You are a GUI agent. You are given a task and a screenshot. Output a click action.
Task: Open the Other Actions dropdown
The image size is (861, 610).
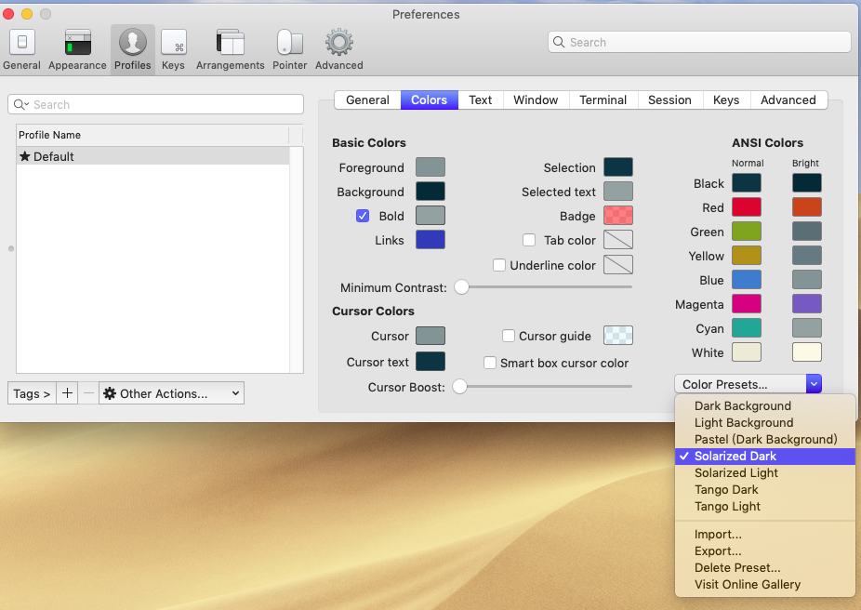pyautogui.click(x=171, y=393)
